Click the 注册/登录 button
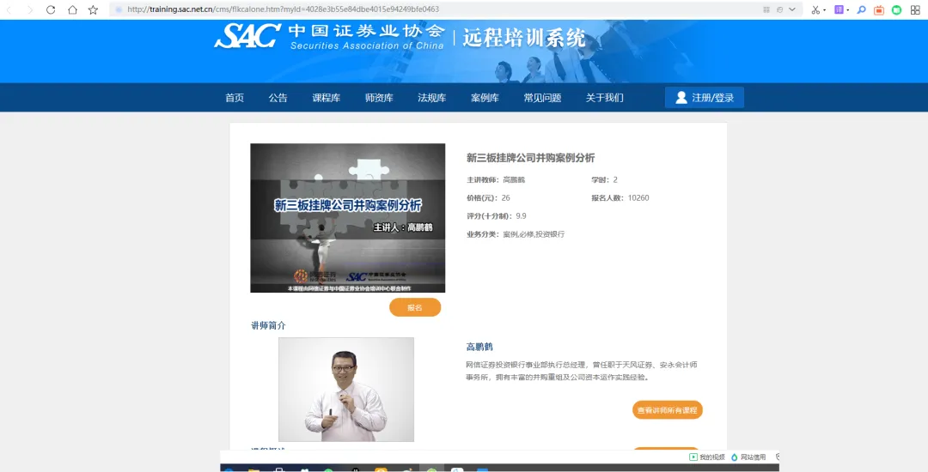Viewport: 928px width, 472px height. (x=705, y=98)
